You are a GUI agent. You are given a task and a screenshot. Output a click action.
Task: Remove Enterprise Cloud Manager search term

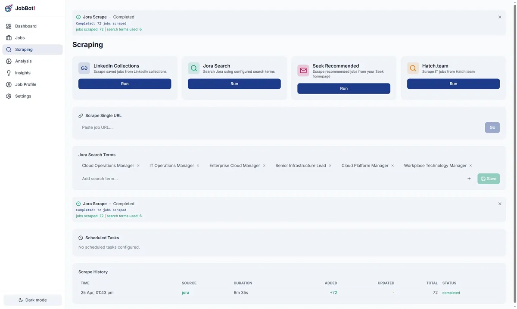pos(264,166)
